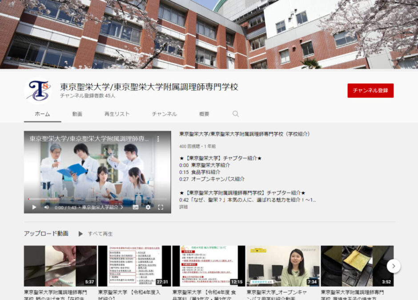
Task: Switch to the 動画 tab
Action: point(77,114)
